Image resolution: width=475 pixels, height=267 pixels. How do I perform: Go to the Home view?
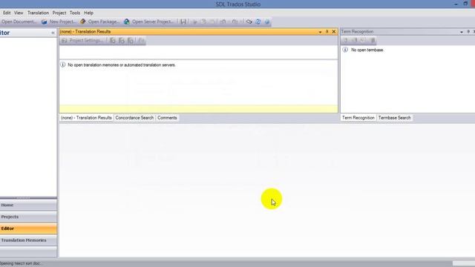click(28, 205)
